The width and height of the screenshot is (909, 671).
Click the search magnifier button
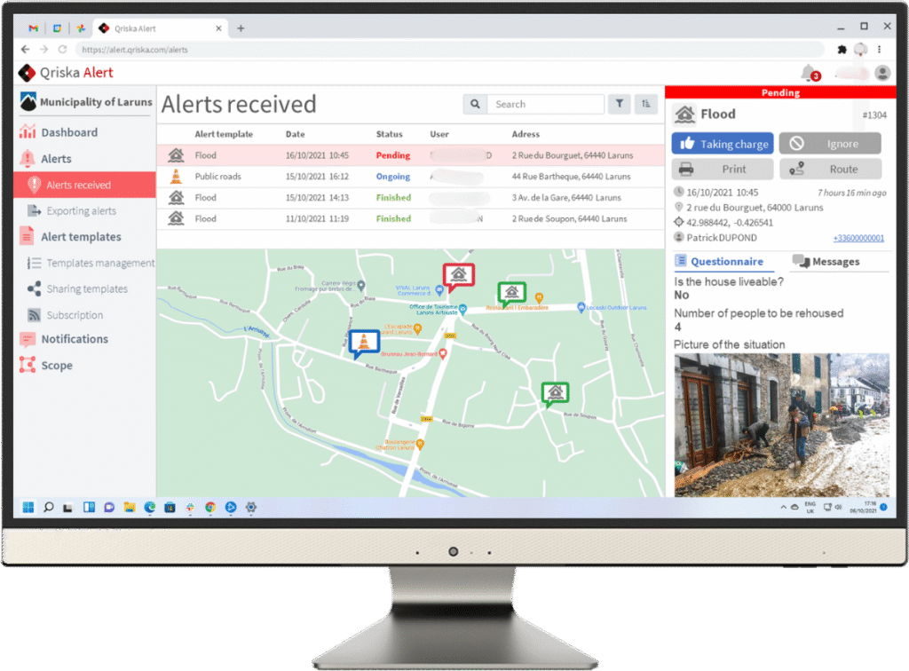[475, 105]
